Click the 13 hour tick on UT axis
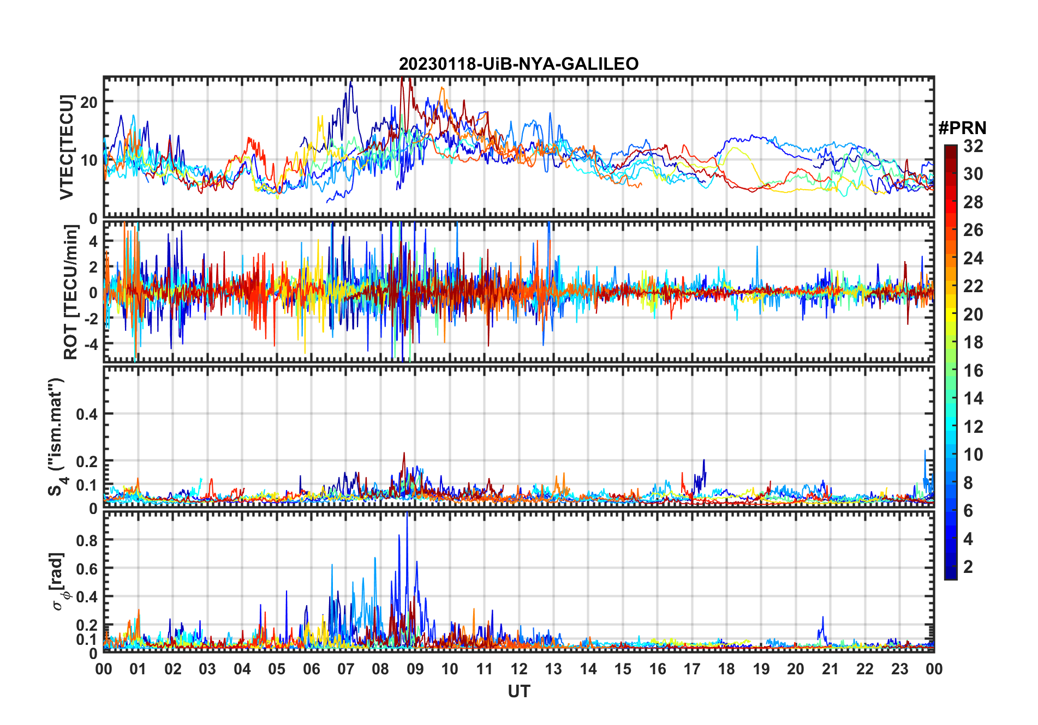Viewport: 1038px width, 725px height. click(553, 669)
